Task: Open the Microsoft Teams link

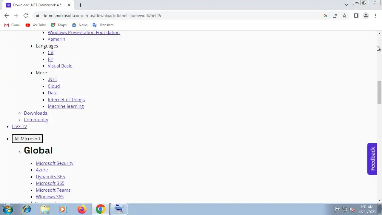Action: [53, 190]
